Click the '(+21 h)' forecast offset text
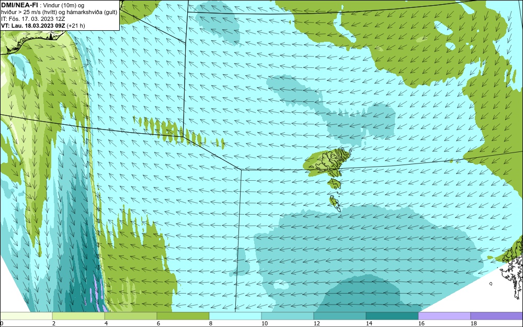 tap(76, 26)
